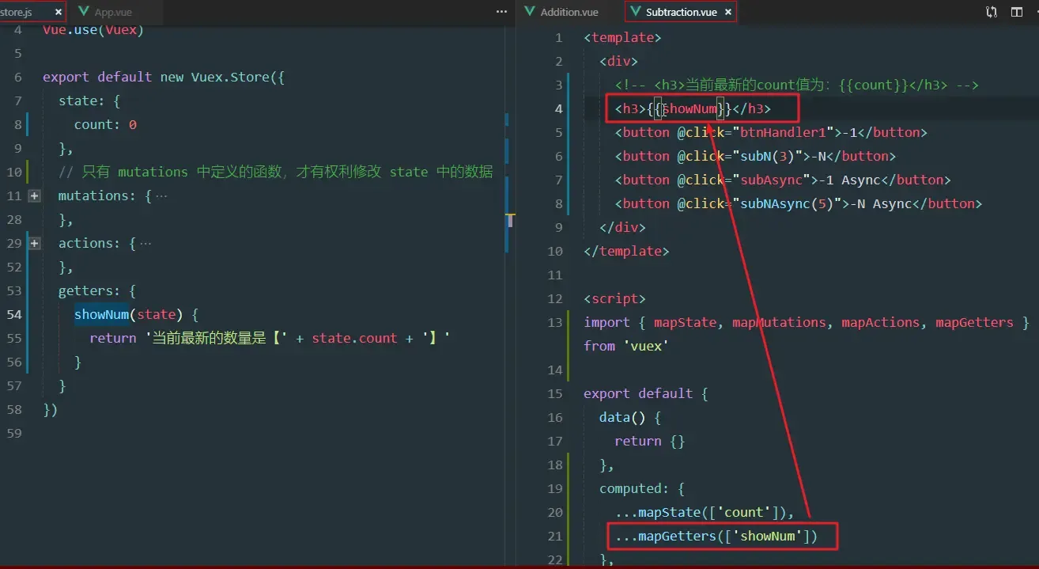Close the store.js tab
Image resolution: width=1039 pixels, height=569 pixels.
pos(57,12)
